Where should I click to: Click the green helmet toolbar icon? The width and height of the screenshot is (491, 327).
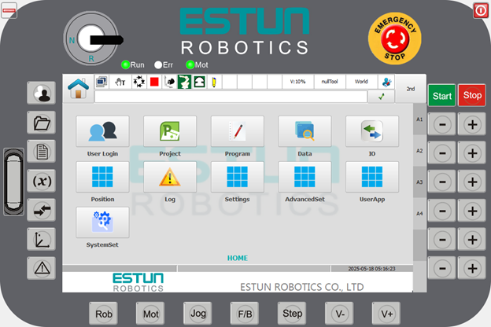tap(200, 82)
